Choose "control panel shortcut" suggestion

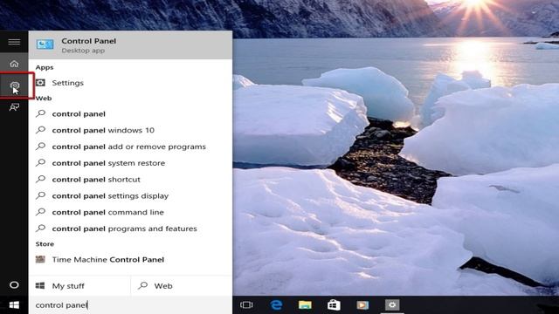click(x=130, y=180)
